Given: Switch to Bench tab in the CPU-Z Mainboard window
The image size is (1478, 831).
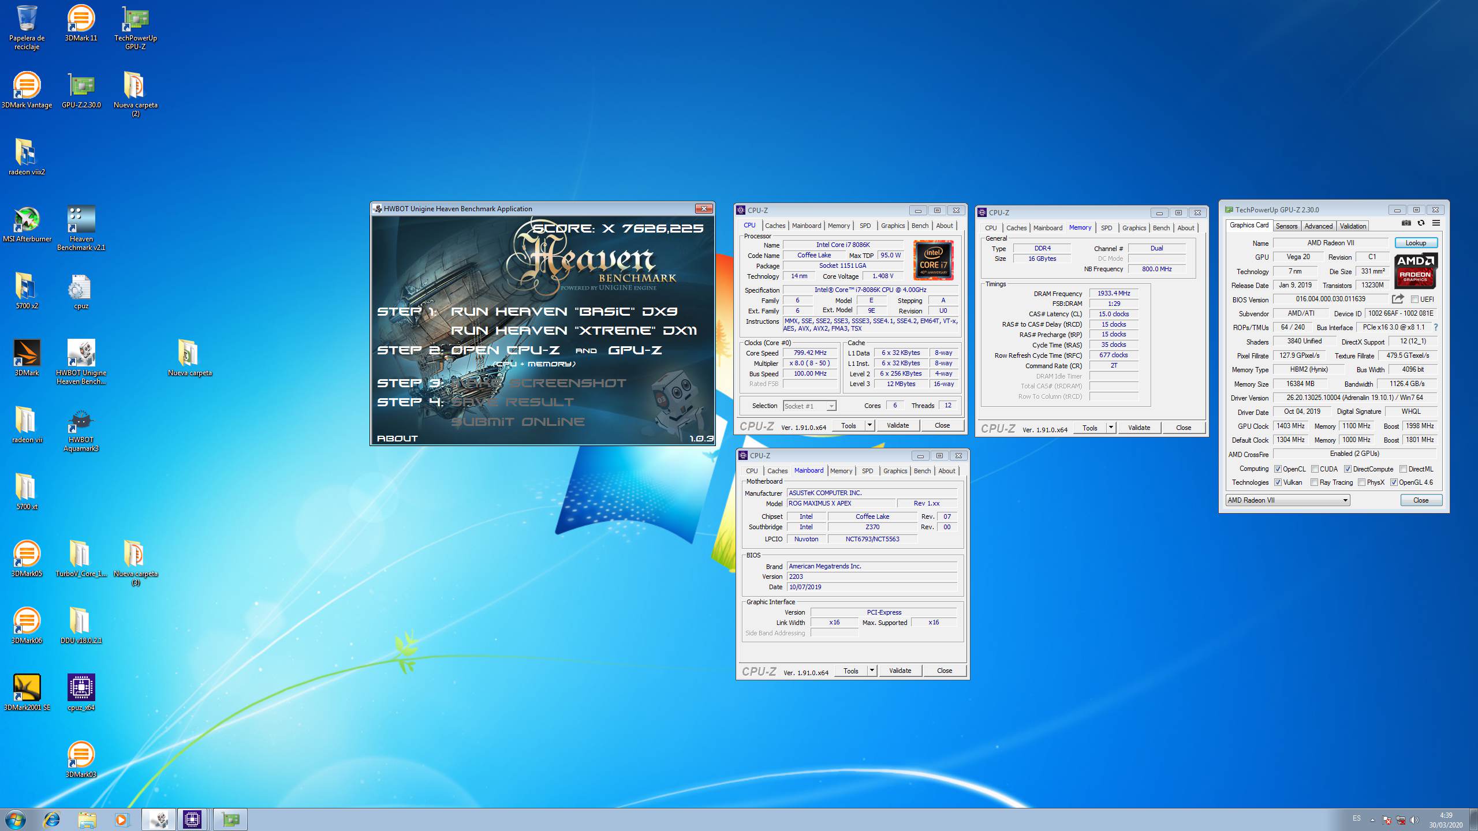Looking at the screenshot, I should pos(922,471).
